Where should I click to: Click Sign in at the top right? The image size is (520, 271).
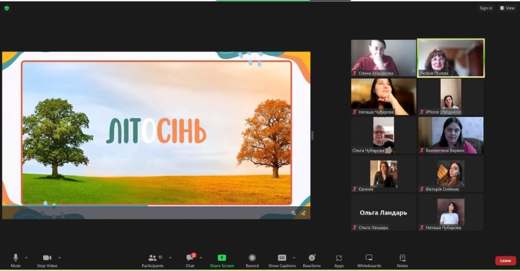pyautogui.click(x=486, y=8)
